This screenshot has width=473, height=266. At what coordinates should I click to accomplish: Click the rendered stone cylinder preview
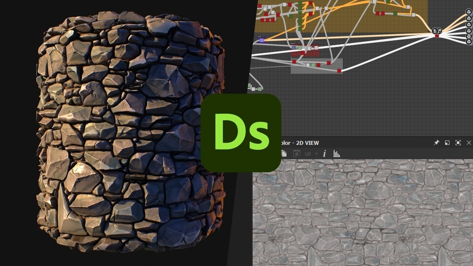[x=130, y=132]
